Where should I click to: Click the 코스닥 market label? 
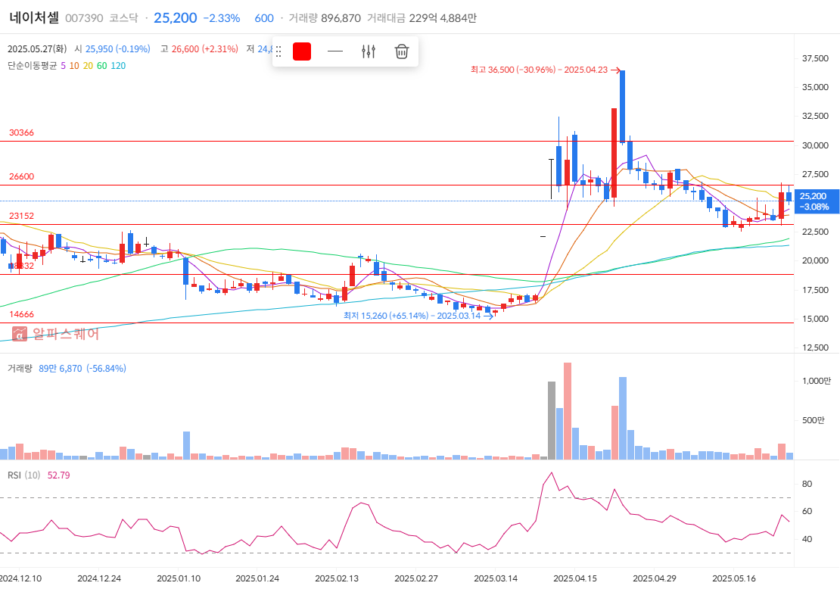tap(123, 18)
